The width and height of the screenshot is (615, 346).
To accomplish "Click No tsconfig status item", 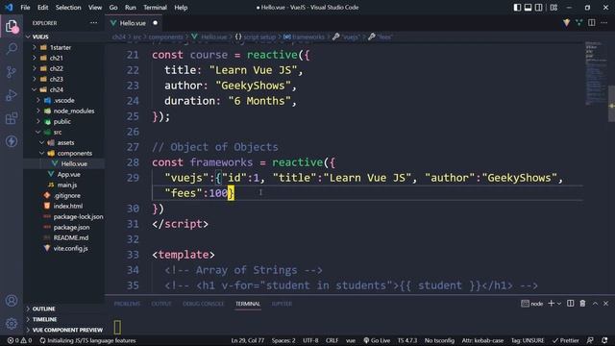I will 439,340.
